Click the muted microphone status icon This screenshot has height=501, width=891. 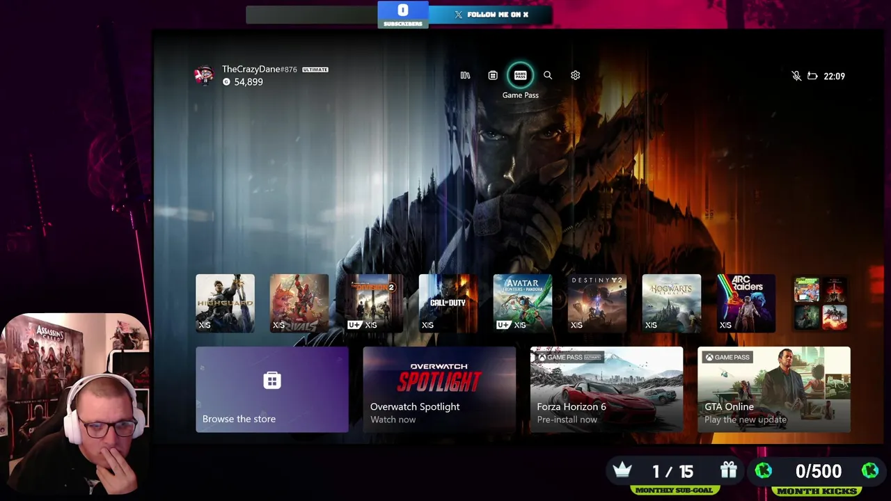click(x=796, y=76)
